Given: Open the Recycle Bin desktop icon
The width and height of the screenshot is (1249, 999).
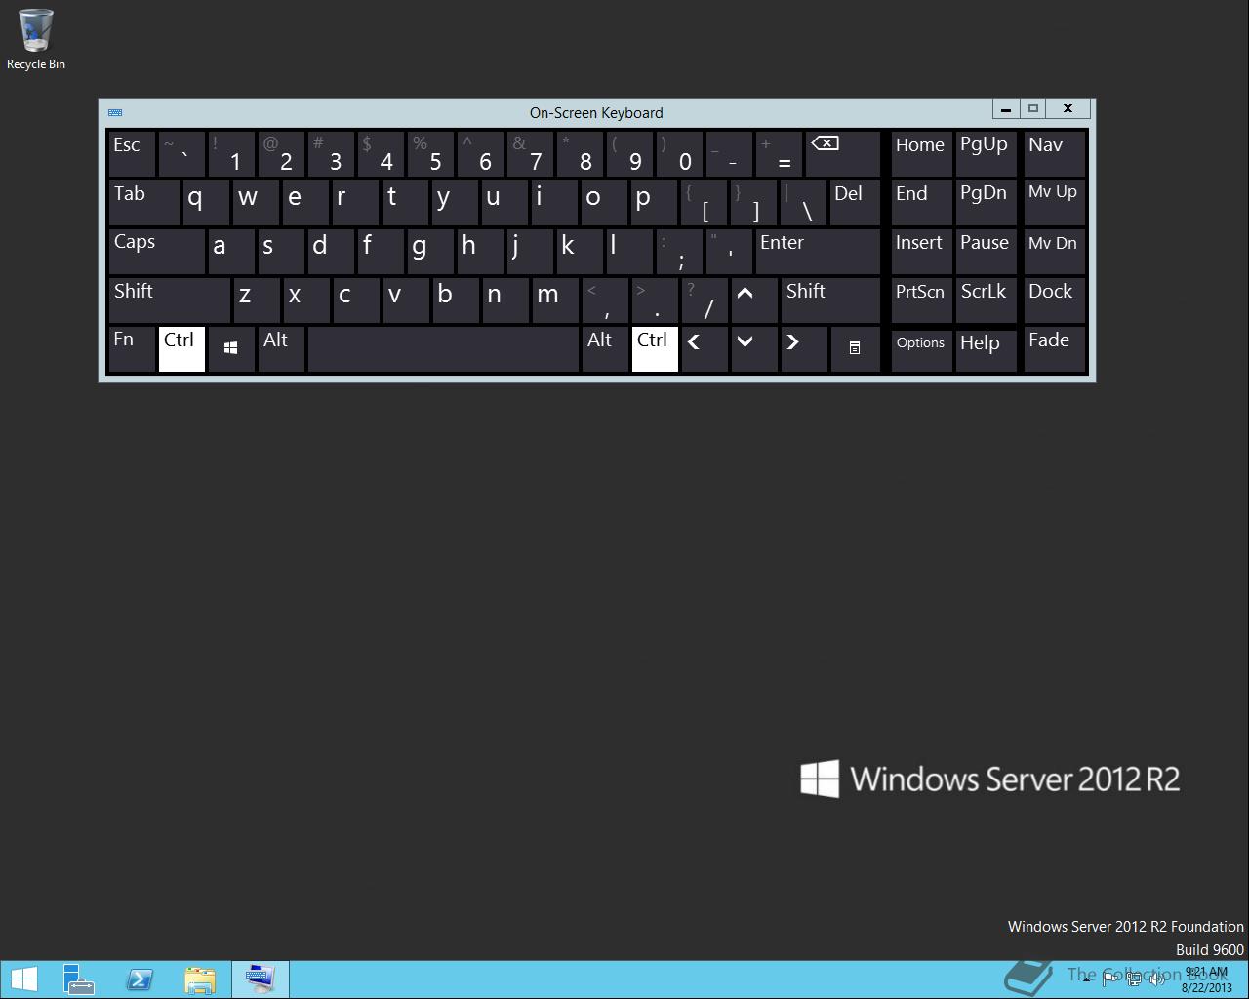Looking at the screenshot, I should point(36,40).
